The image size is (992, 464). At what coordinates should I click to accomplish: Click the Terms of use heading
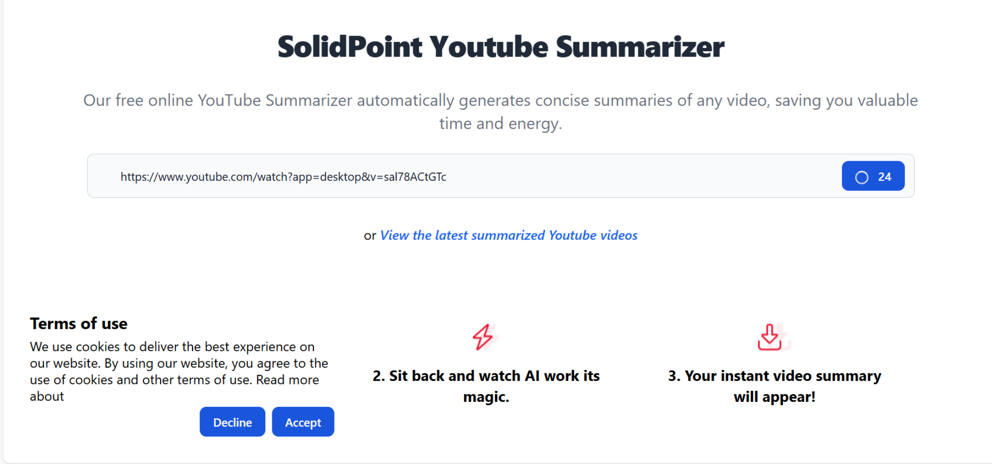[79, 324]
